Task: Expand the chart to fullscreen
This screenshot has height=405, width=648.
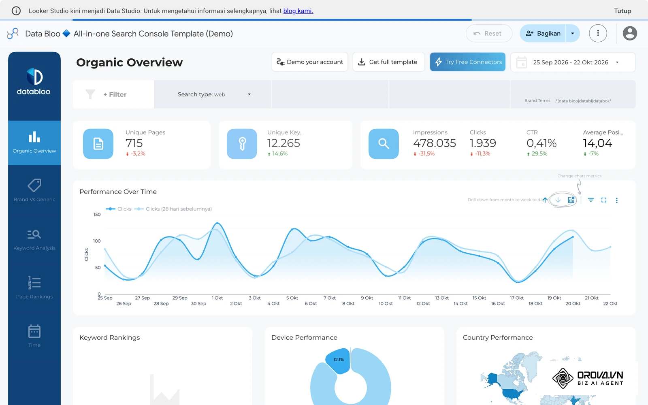Action: tap(604, 200)
